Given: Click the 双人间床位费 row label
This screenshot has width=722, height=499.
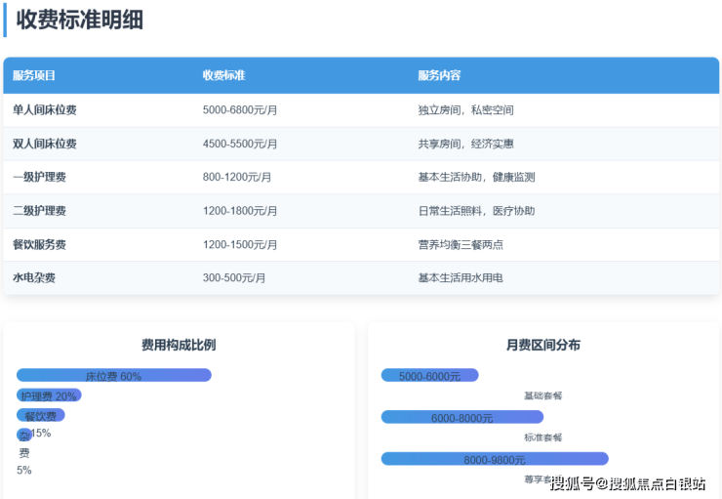Looking at the screenshot, I should click(x=45, y=144).
